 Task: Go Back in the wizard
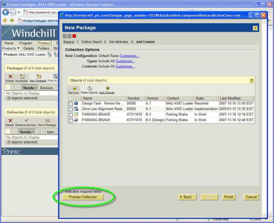[x=187, y=197]
